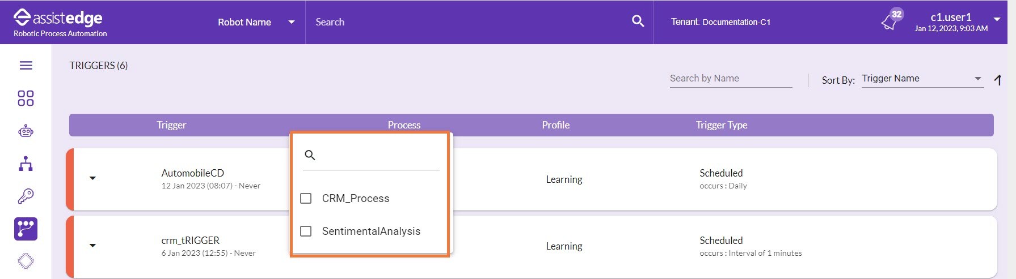Open the credentials key icon in sidebar

(26, 196)
